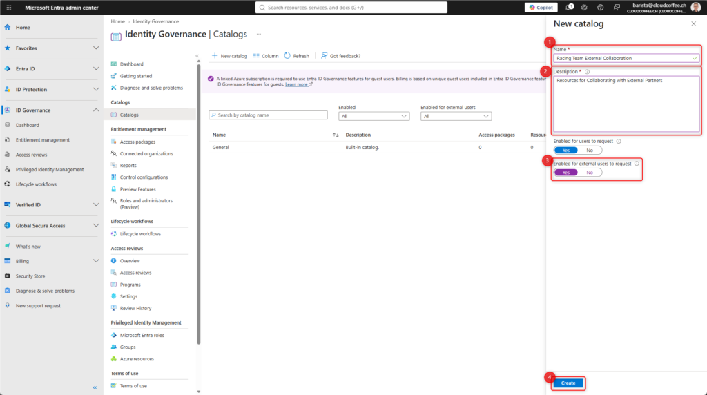Viewport: 707px width, 395px height.
Task: Open the Enabled filter dropdown
Action: [x=374, y=116]
